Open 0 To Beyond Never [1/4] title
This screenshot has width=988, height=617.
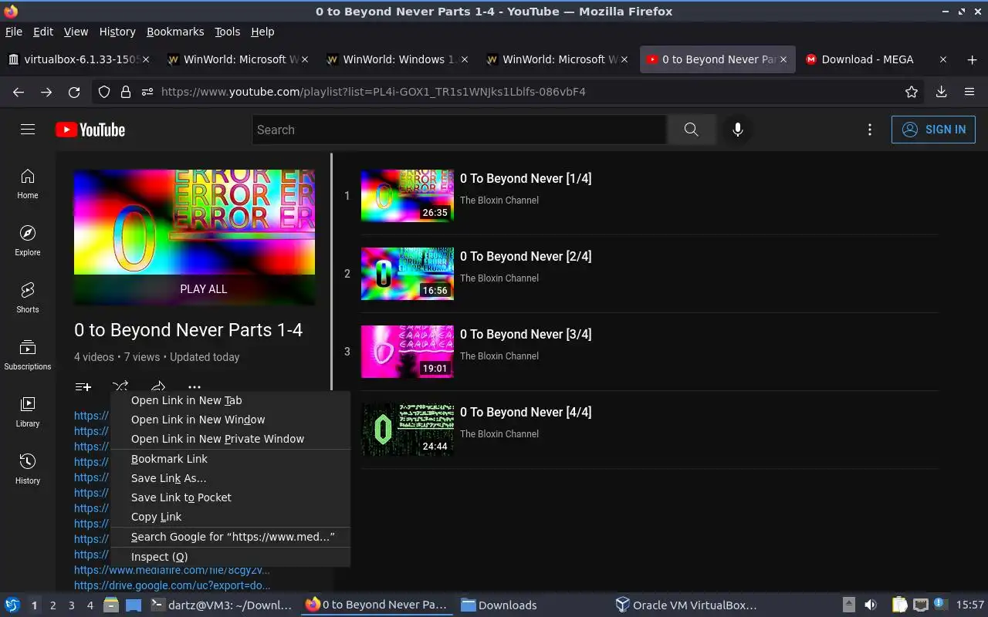[526, 178]
